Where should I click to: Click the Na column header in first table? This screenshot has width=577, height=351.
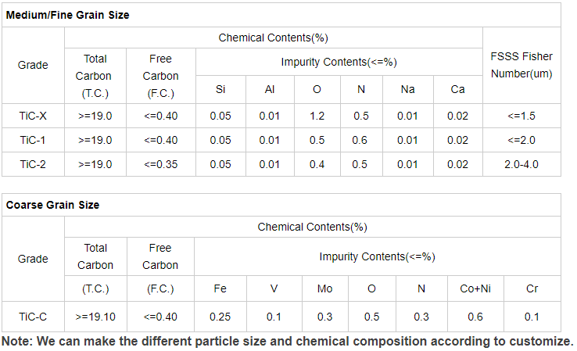point(407,89)
